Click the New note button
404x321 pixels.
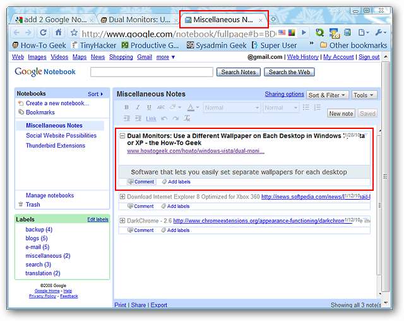point(342,114)
